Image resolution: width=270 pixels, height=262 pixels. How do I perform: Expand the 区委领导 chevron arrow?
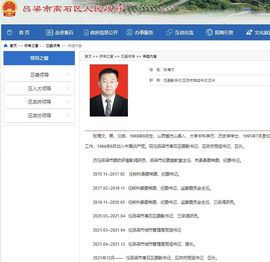tap(68, 75)
